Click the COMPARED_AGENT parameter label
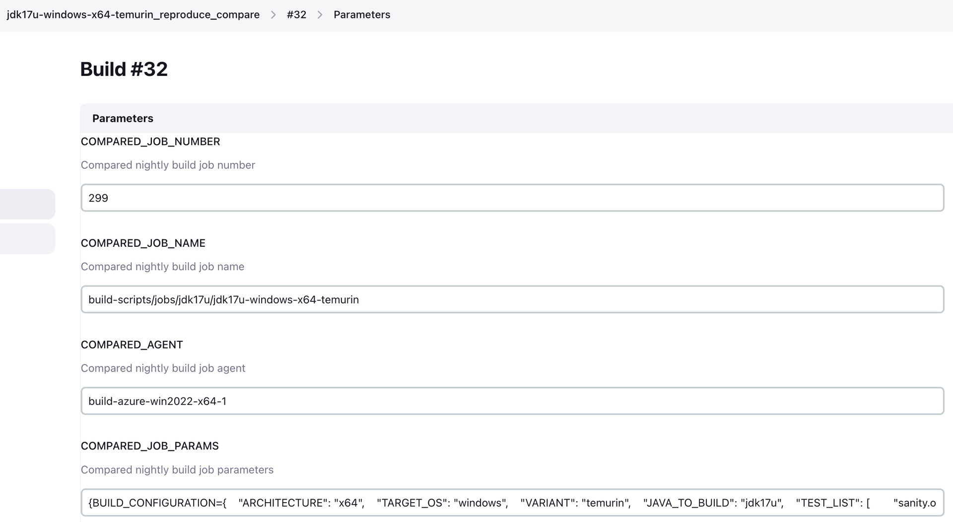953x522 pixels. point(132,344)
